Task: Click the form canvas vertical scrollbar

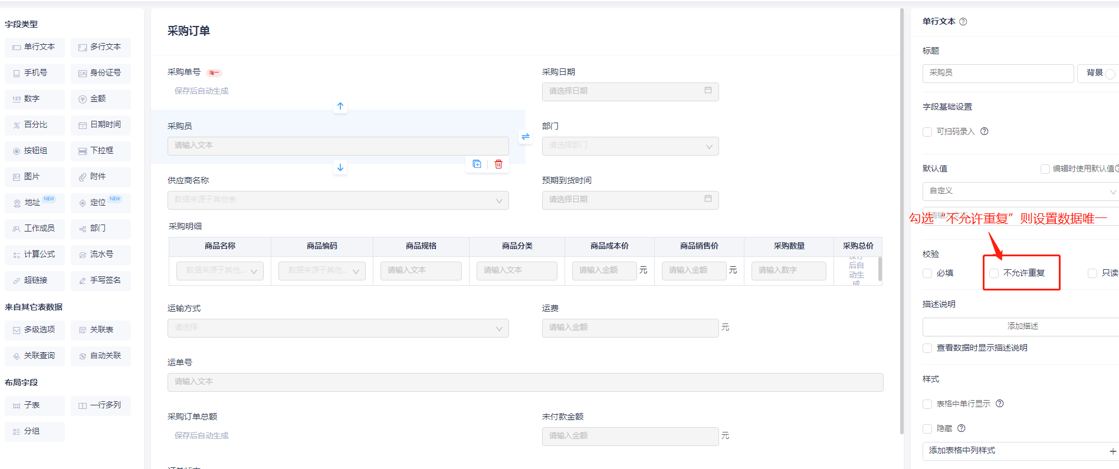Action: [x=902, y=221]
